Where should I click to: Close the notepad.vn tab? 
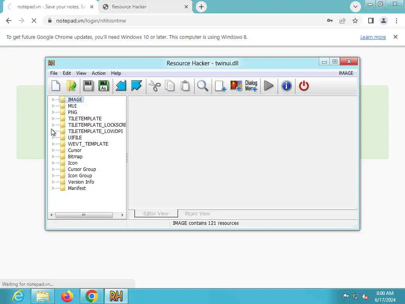[x=92, y=7]
